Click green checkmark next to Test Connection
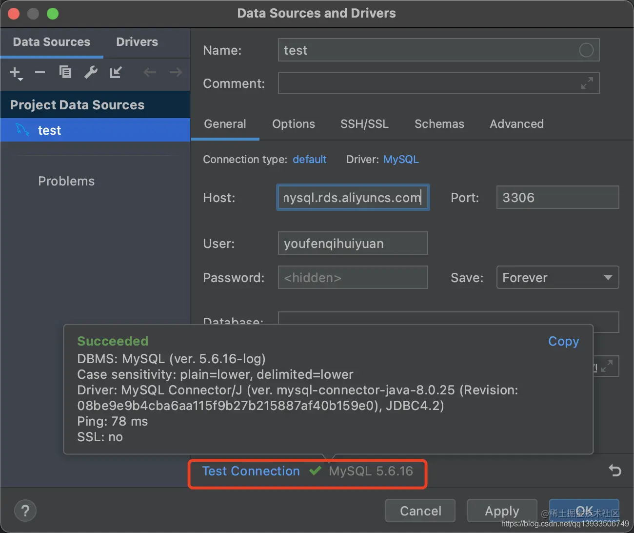This screenshot has height=533, width=634. 315,471
